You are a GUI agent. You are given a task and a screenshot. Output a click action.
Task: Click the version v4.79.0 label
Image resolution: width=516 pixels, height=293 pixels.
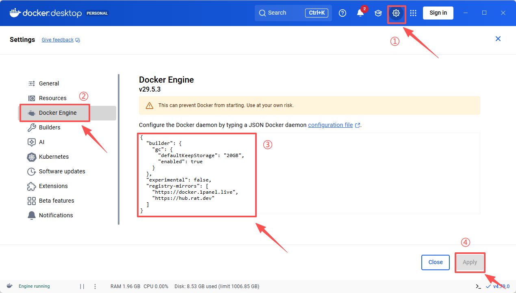501,286
